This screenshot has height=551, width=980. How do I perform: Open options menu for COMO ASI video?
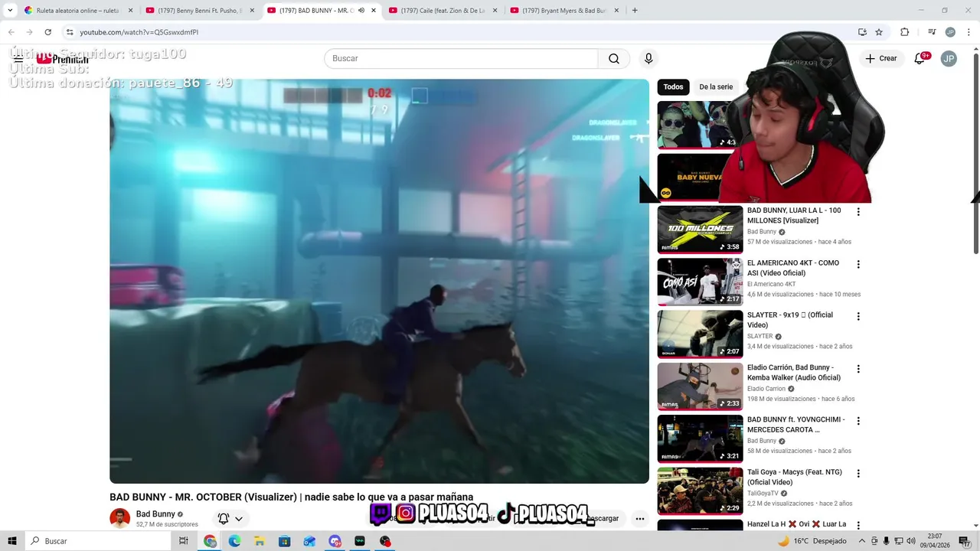[858, 264]
